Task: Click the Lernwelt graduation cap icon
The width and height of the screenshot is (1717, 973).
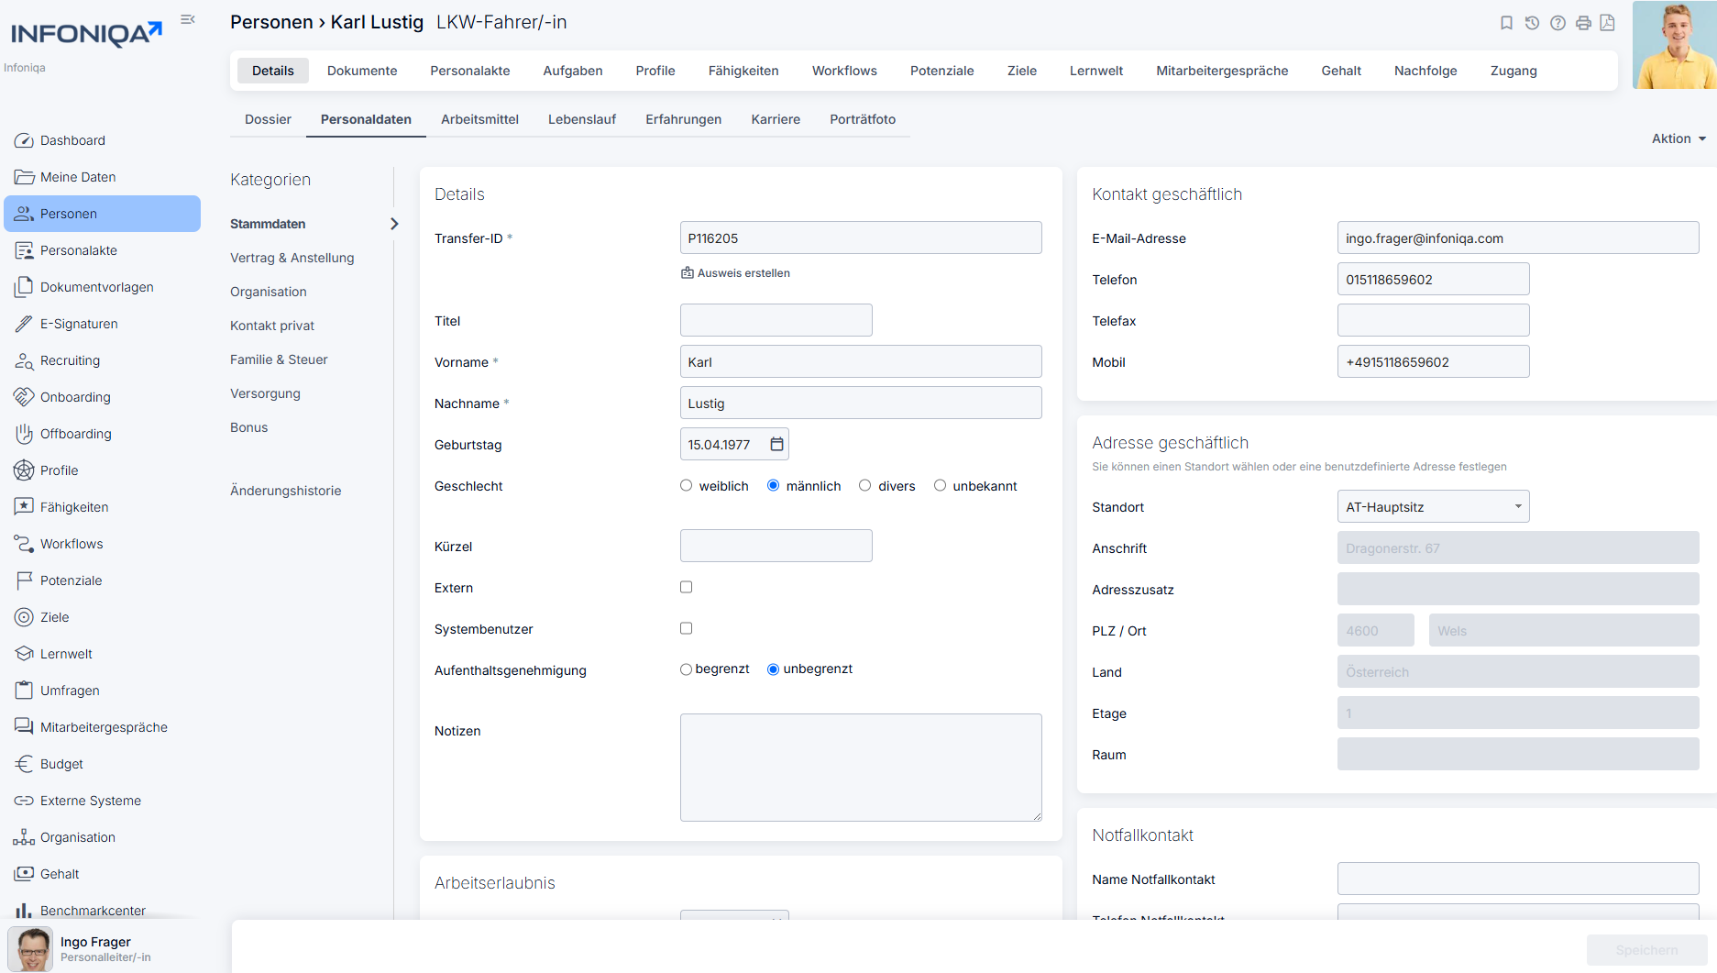Action: (24, 654)
